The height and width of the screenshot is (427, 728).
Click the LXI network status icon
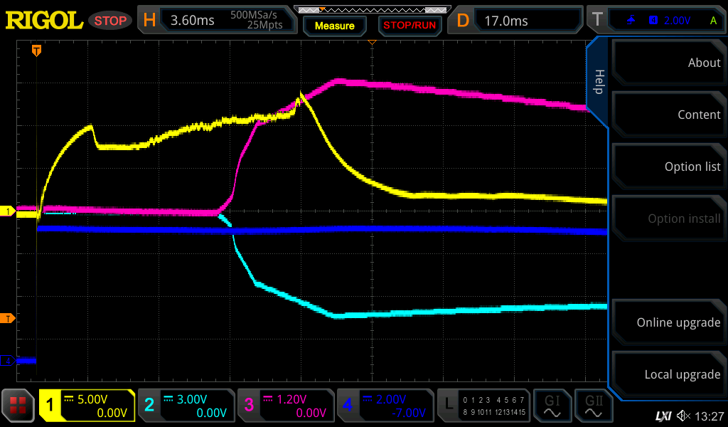pyautogui.click(x=663, y=416)
